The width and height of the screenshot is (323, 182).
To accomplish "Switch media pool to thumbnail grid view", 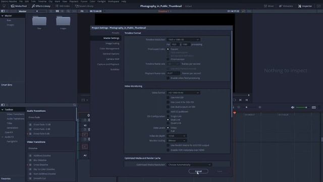I will [x=57, y=11].
